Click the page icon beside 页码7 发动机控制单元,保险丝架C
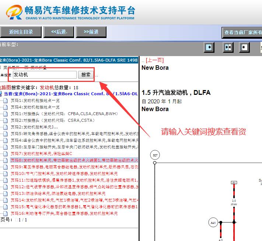The image size is (262, 241). pyautogui.click(x=5, y=154)
